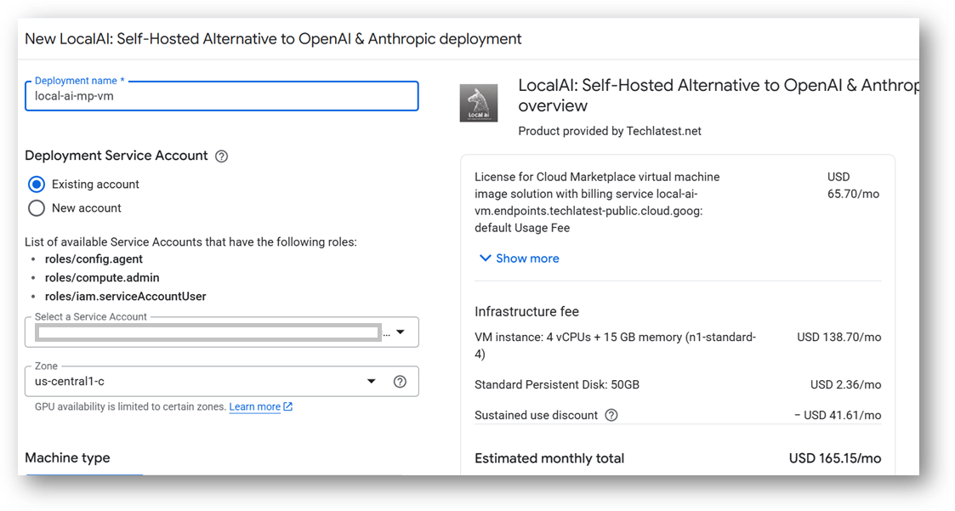Viewport: 955px width, 511px height.
Task: Click the Estimated monthly total amount
Action: 835,458
